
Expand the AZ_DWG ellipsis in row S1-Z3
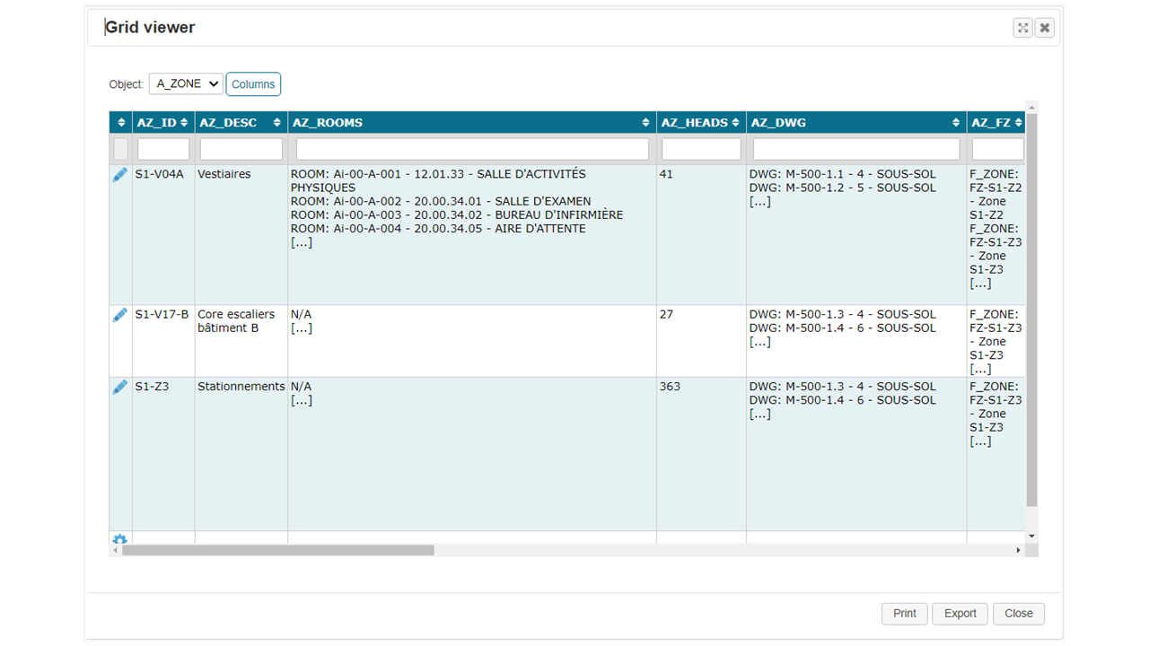point(760,414)
